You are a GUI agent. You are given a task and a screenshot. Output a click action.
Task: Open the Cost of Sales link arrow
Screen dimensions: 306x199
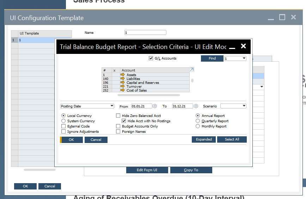click(x=123, y=90)
